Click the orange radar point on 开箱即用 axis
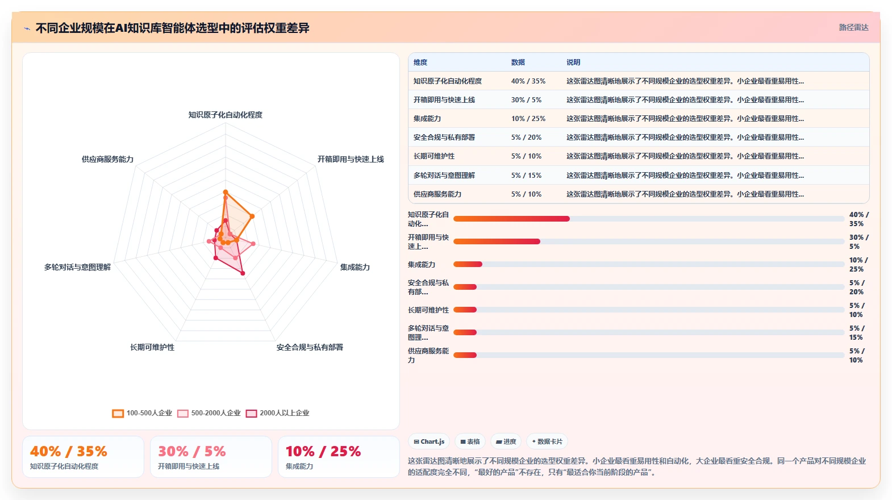 coord(252,216)
